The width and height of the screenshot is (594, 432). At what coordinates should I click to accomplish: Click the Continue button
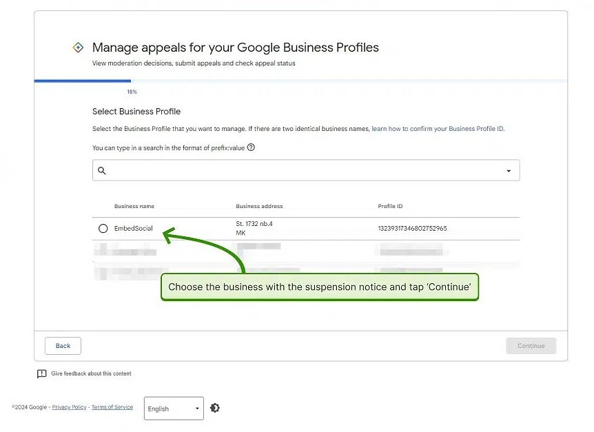(x=531, y=346)
